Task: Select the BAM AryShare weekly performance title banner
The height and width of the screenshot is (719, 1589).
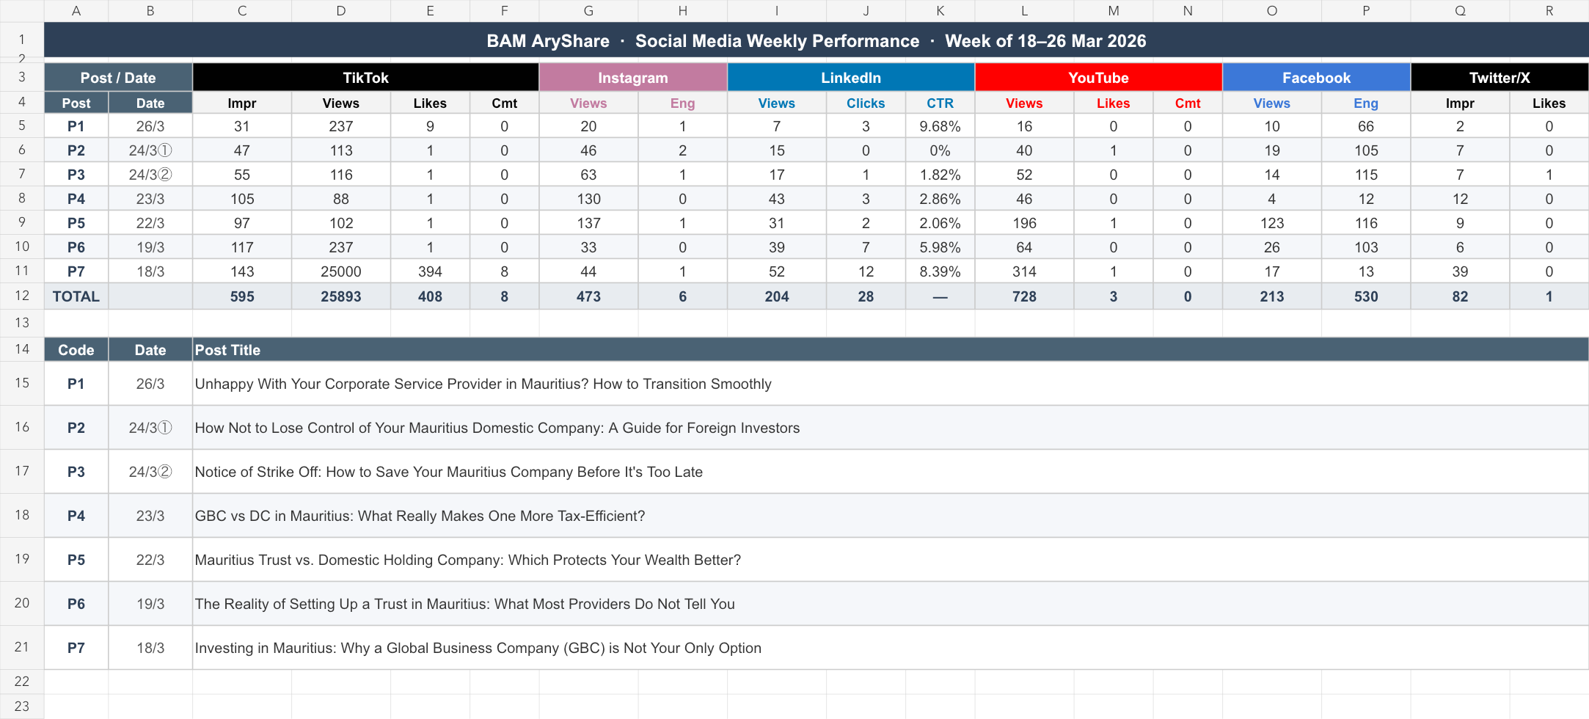Action: point(816,40)
